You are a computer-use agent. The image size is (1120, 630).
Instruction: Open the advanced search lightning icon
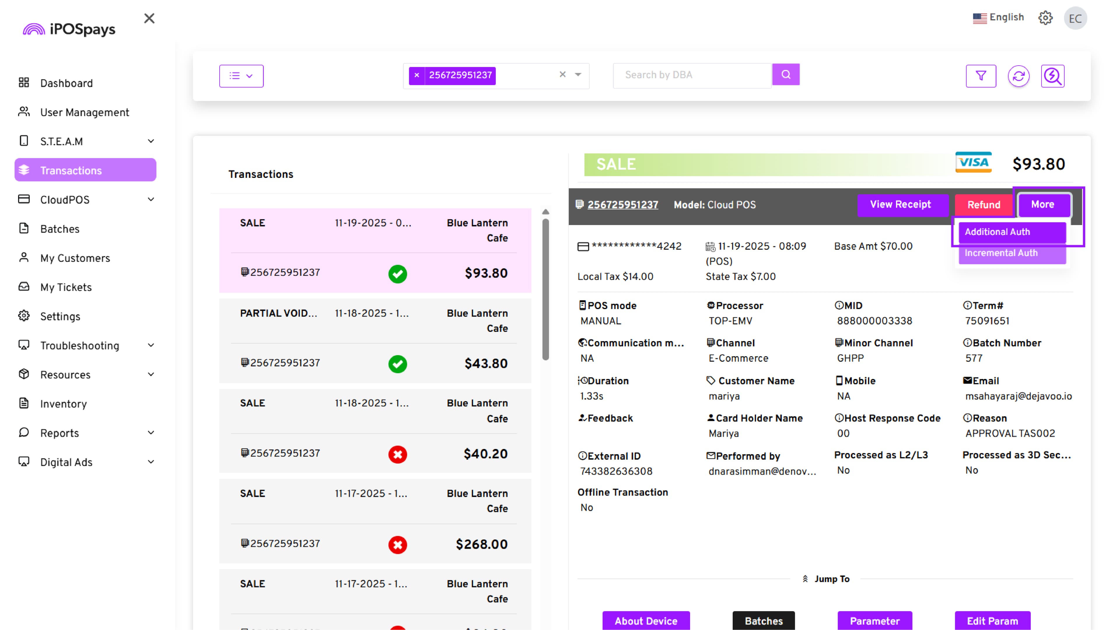coord(1052,76)
